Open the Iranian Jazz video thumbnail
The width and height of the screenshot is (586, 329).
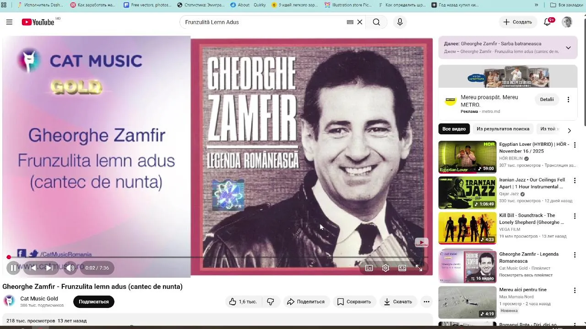[x=467, y=192]
